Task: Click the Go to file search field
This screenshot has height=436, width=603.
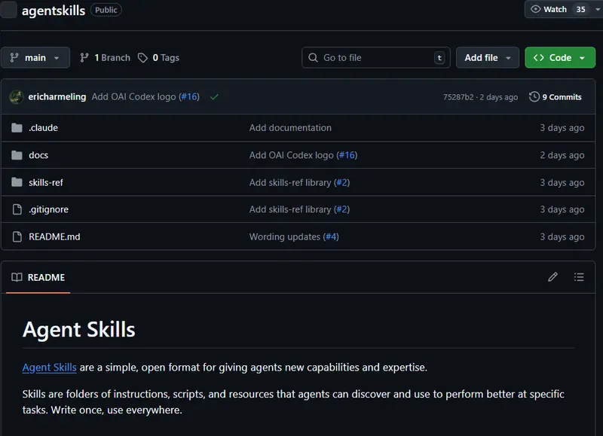Action: click(376, 57)
